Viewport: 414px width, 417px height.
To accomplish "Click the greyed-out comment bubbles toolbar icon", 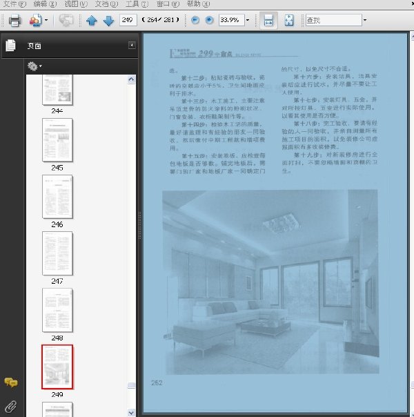I will [66, 20].
